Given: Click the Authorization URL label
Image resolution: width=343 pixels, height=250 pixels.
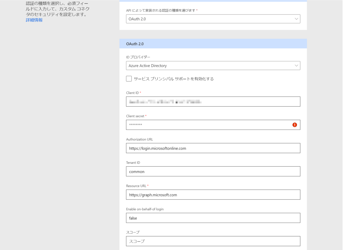Looking at the screenshot, I should [139, 139].
